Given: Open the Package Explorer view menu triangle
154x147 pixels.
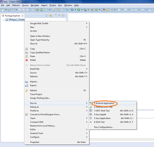Looking at the screenshot, I should coord(56,15).
